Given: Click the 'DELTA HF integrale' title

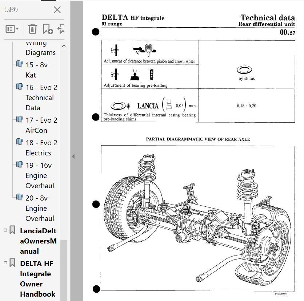Looking at the screenshot, I should pyautogui.click(x=133, y=18).
